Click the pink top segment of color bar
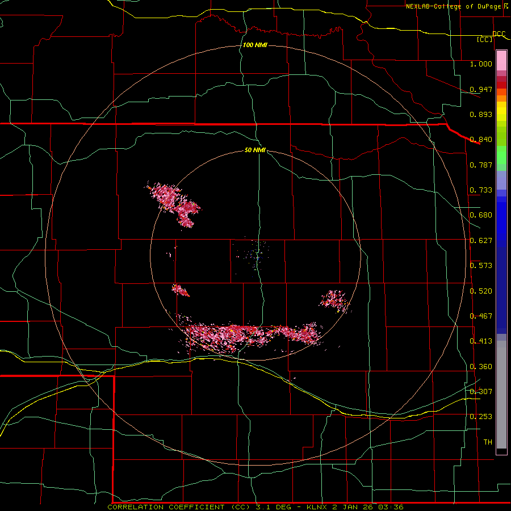The image size is (511, 511). [x=501, y=60]
